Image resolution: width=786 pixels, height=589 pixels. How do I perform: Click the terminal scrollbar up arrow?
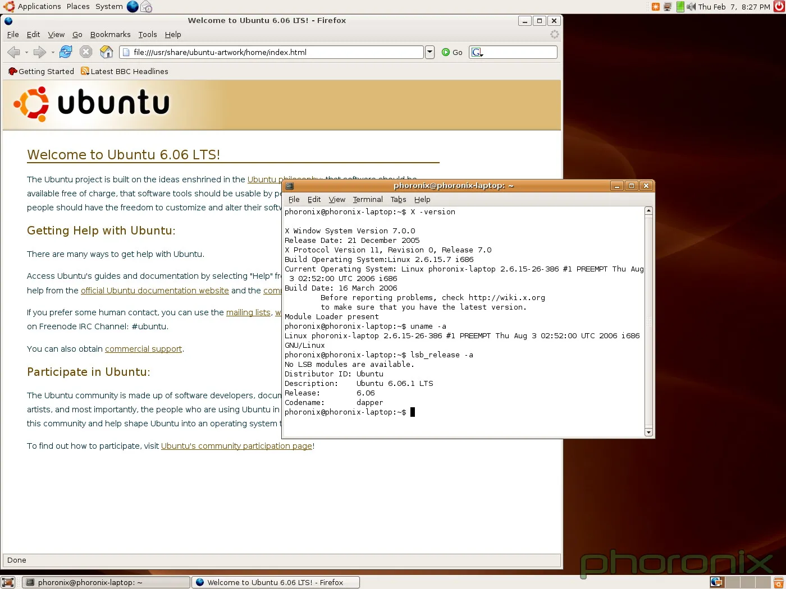click(x=649, y=211)
